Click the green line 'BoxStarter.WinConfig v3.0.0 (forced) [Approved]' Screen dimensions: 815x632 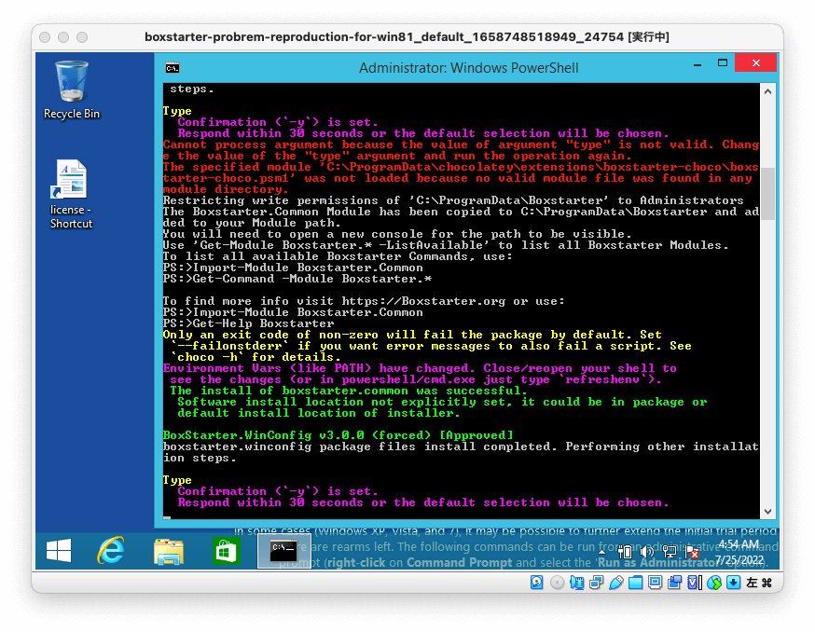pos(338,435)
